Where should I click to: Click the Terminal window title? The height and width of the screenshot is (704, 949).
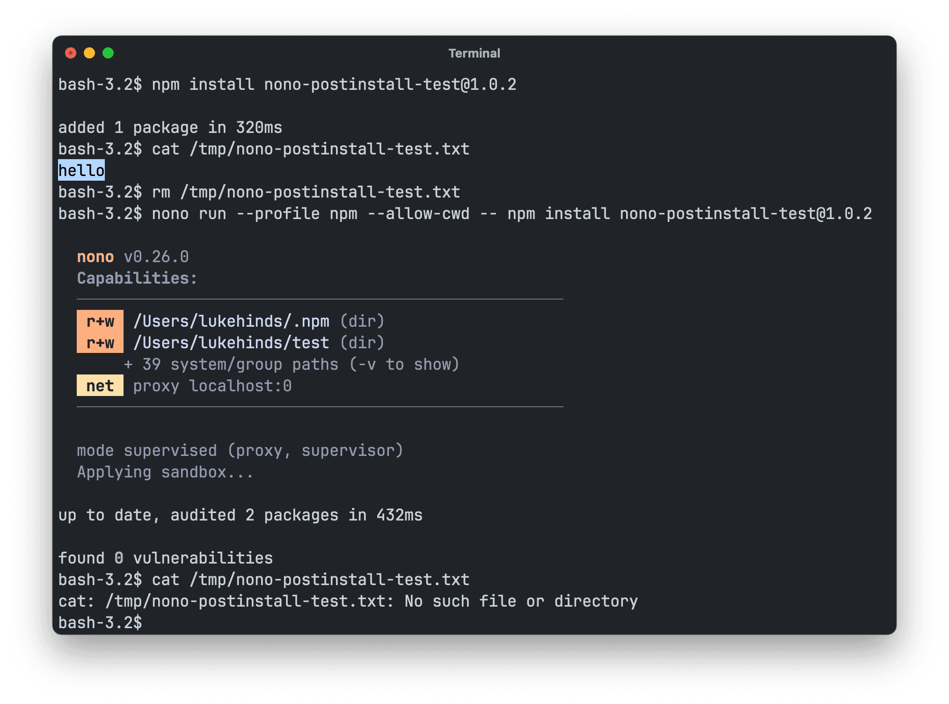(474, 53)
